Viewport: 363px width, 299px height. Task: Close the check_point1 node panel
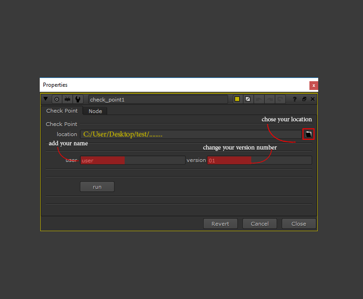click(313, 99)
